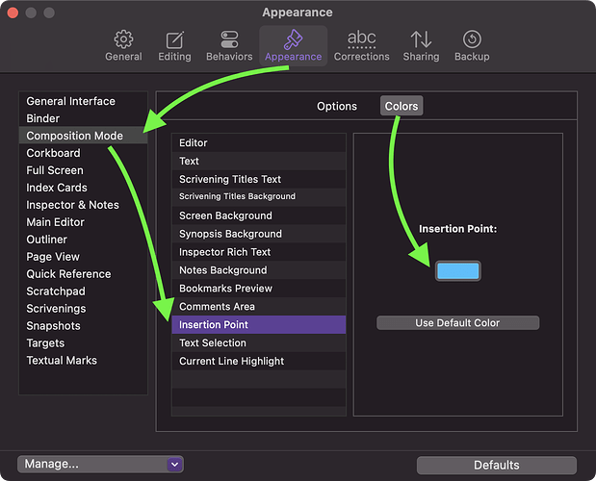Choose Bookmarks Preview color item

[x=259, y=289]
